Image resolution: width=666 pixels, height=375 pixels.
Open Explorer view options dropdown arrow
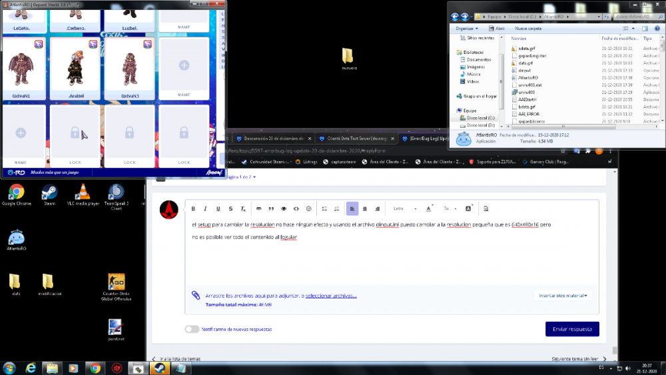[x=633, y=29]
